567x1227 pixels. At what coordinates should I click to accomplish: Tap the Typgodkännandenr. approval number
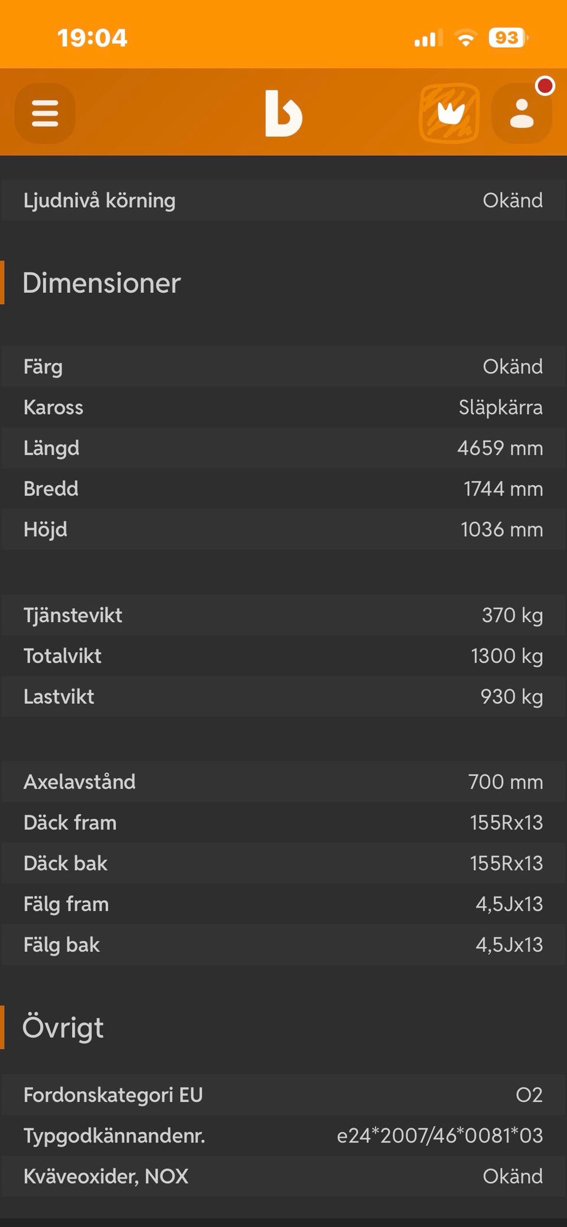439,1135
